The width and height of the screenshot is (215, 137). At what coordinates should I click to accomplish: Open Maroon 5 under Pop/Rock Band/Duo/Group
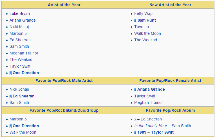pos(18,119)
